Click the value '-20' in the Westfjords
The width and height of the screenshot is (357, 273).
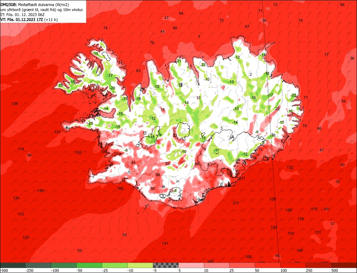pos(112,88)
